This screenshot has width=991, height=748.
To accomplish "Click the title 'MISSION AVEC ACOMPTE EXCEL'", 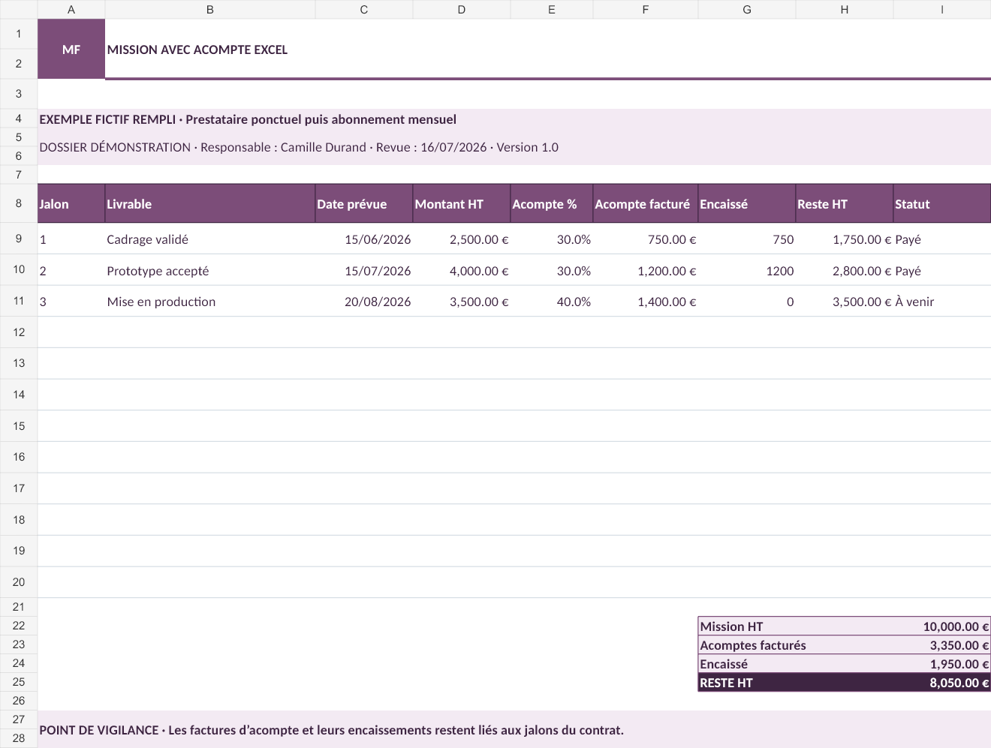I will coord(197,50).
